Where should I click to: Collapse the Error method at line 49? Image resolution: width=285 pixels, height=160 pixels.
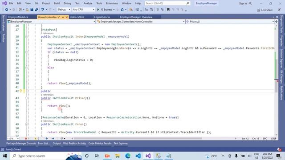[26, 124]
